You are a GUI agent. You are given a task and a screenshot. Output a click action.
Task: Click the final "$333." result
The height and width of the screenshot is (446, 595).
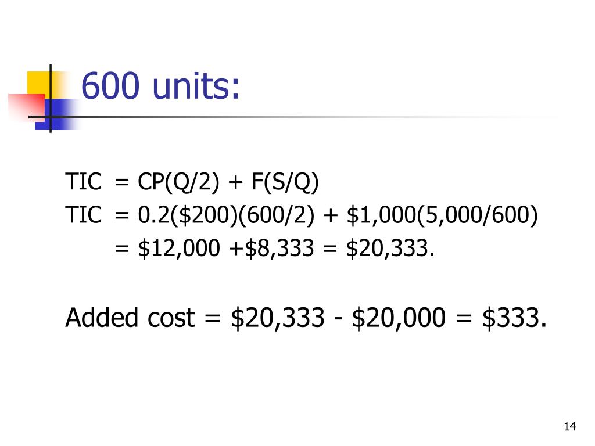point(514,318)
